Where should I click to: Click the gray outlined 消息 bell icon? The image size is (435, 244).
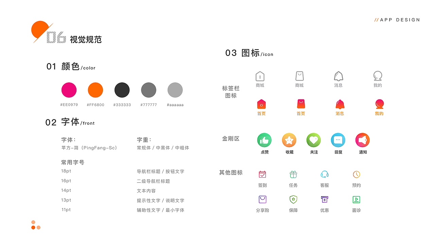point(338,76)
